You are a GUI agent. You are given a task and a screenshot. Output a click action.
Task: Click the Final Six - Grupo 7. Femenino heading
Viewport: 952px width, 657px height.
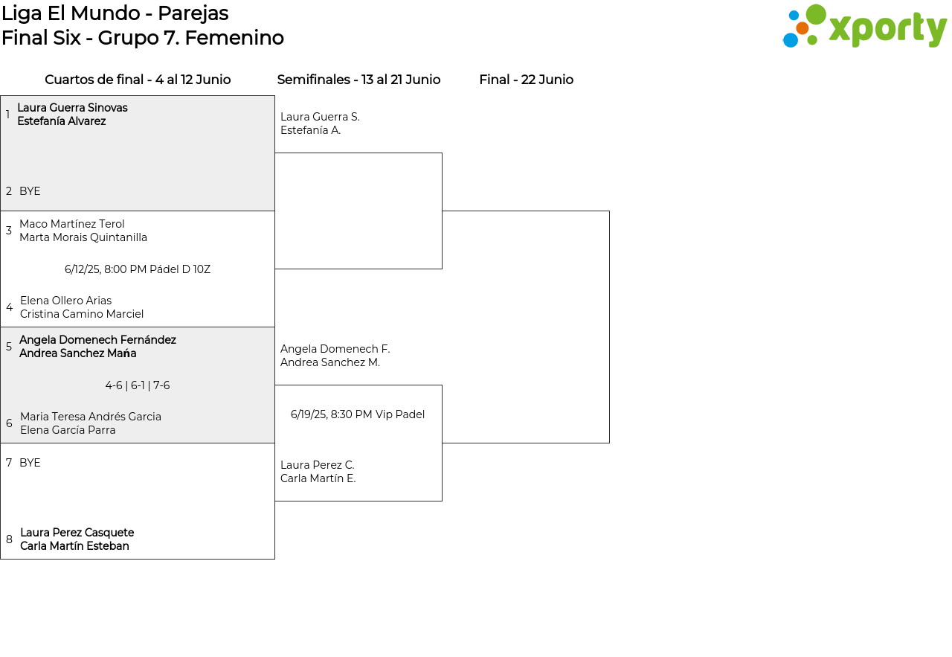click(x=142, y=38)
